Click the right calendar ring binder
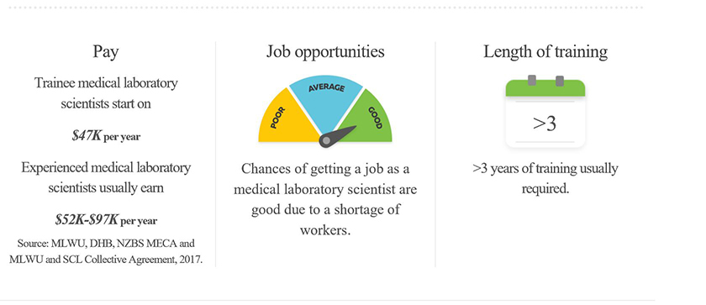706x305 pixels. click(560, 81)
